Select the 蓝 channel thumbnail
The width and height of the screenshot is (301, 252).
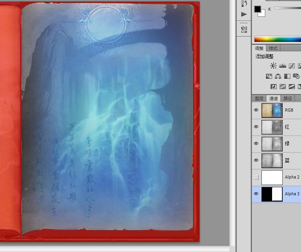(x=272, y=160)
